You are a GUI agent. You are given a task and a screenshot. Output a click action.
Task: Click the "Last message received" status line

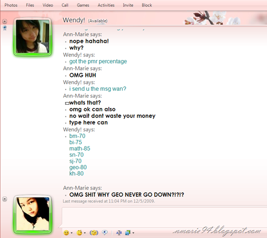pyautogui.click(x=109, y=201)
